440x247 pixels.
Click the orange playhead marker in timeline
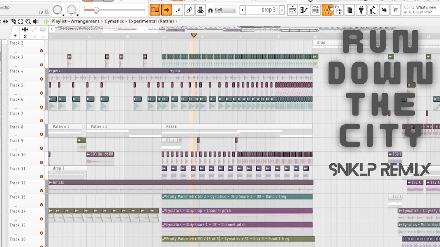tap(194, 35)
